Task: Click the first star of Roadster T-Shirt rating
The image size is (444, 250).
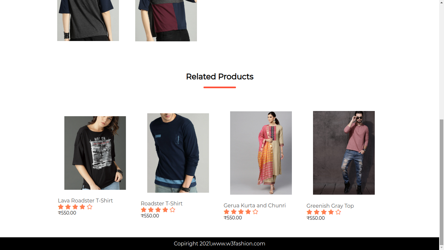Action: (143, 210)
